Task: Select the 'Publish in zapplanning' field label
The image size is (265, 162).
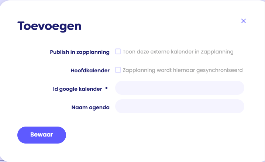Action: [80, 52]
